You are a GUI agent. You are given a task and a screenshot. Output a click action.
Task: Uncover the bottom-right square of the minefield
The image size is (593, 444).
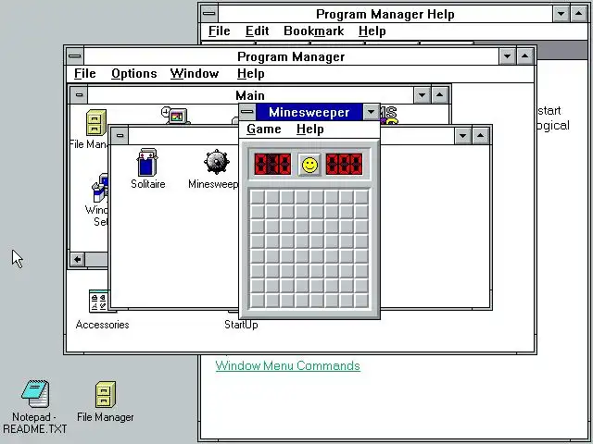pos(361,301)
